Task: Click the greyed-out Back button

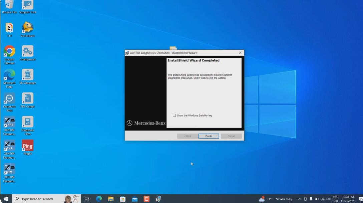Action: click(187, 136)
